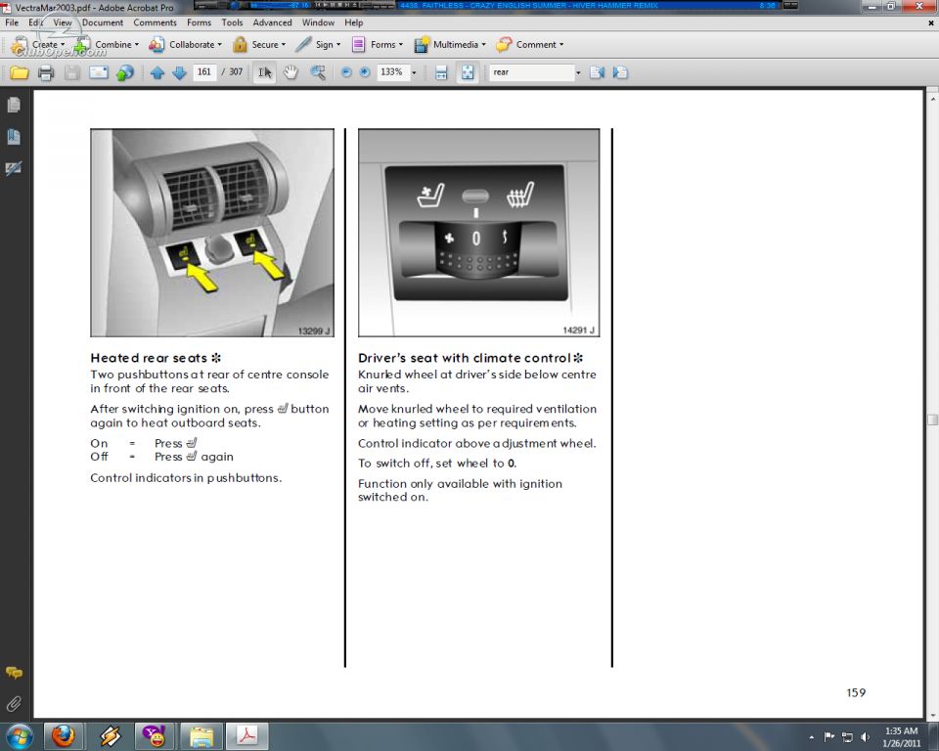Expand the Secure dropdown arrow
The image size is (939, 751).
tap(284, 44)
